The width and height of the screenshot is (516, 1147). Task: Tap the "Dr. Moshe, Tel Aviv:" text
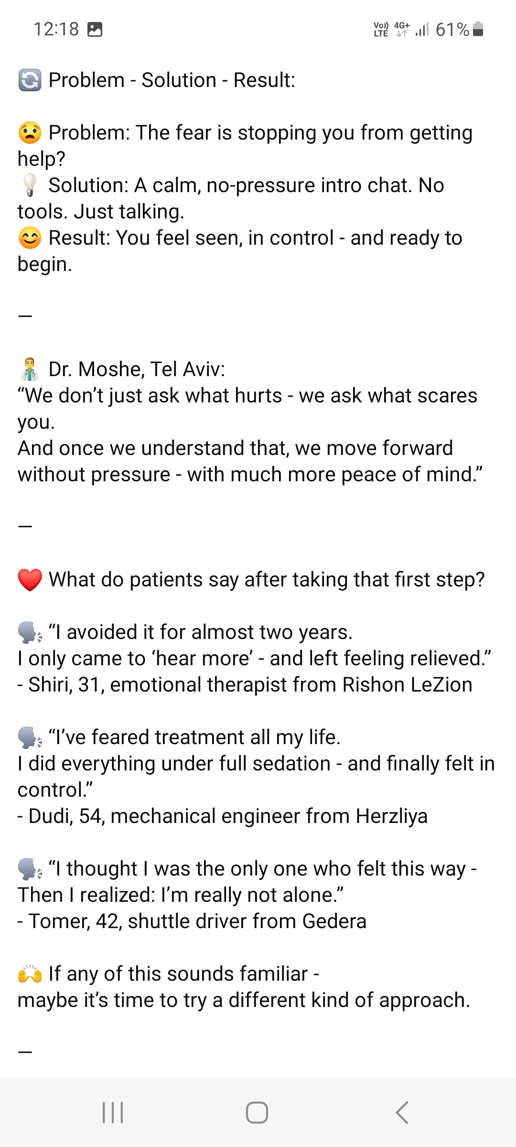pos(137,369)
